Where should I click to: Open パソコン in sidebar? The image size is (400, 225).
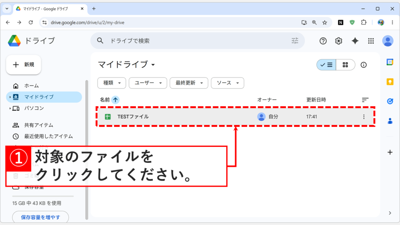coord(34,109)
